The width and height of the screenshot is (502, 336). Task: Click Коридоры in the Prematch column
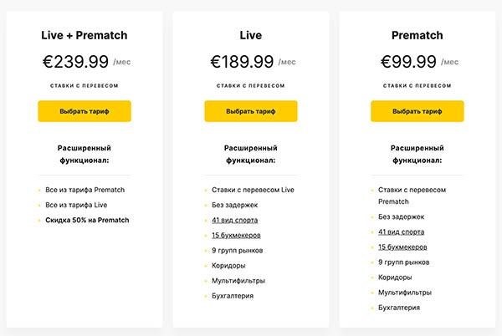tap(395, 277)
